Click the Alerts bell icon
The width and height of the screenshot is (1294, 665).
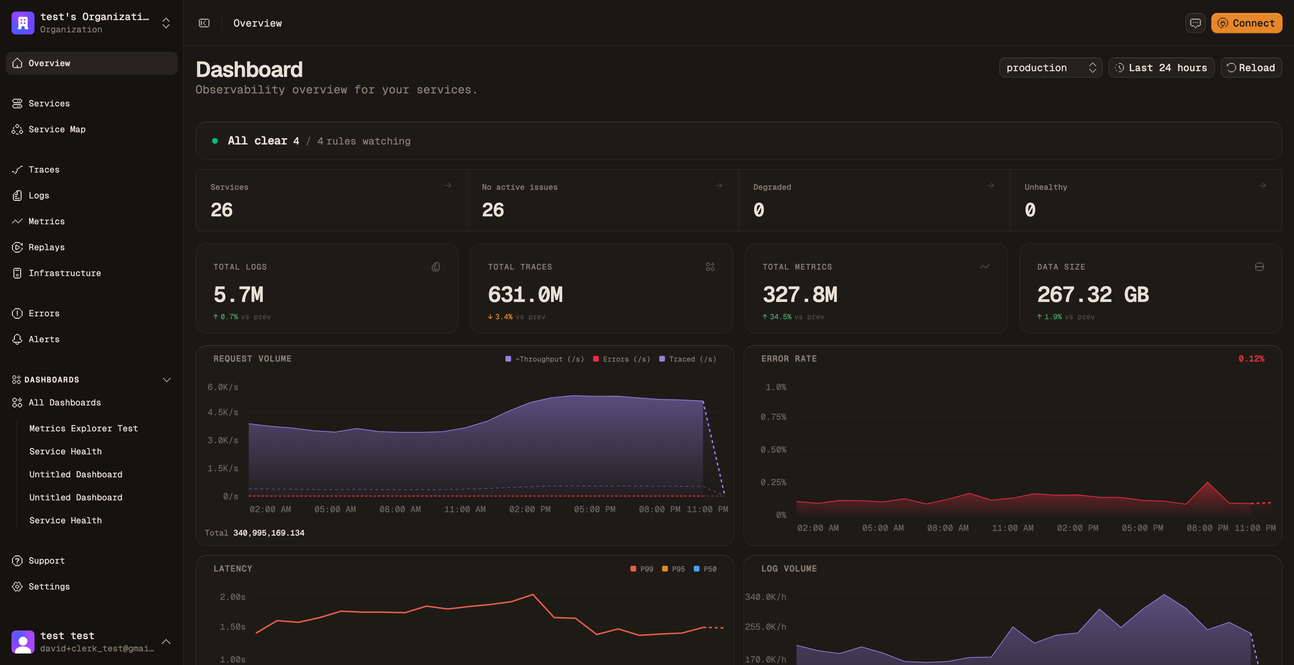pyautogui.click(x=17, y=340)
